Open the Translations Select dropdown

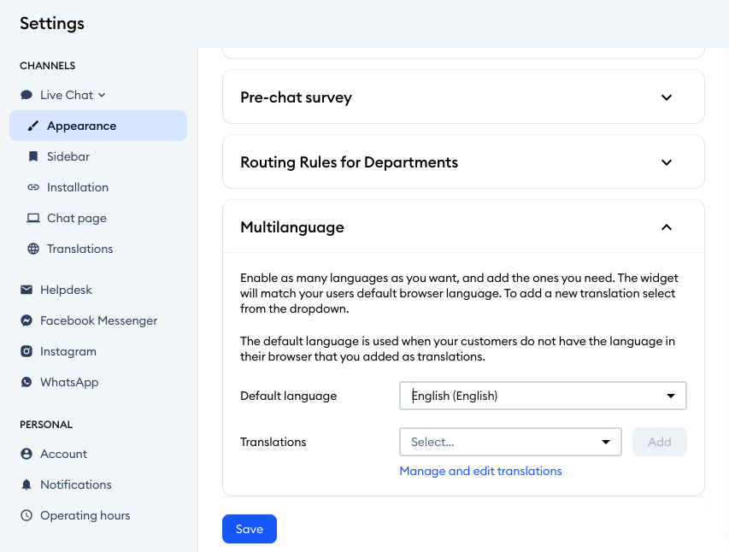(509, 442)
